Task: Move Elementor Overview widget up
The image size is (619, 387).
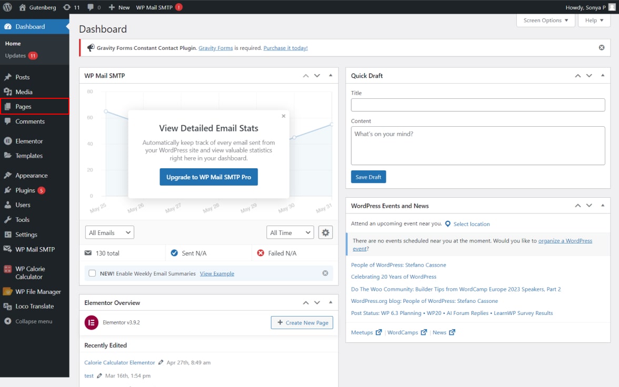Action: pos(305,302)
